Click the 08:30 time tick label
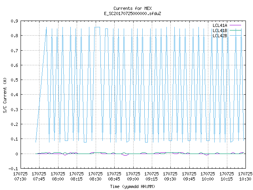The width and height of the screenshot is (253, 190). (95, 179)
